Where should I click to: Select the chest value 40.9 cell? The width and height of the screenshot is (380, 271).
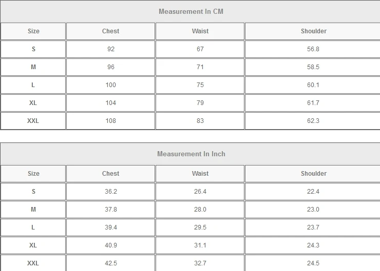[x=110, y=245]
